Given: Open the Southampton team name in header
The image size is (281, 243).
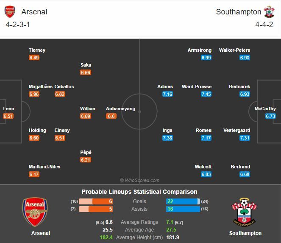Looking at the screenshot, I should pyautogui.click(x=238, y=12).
